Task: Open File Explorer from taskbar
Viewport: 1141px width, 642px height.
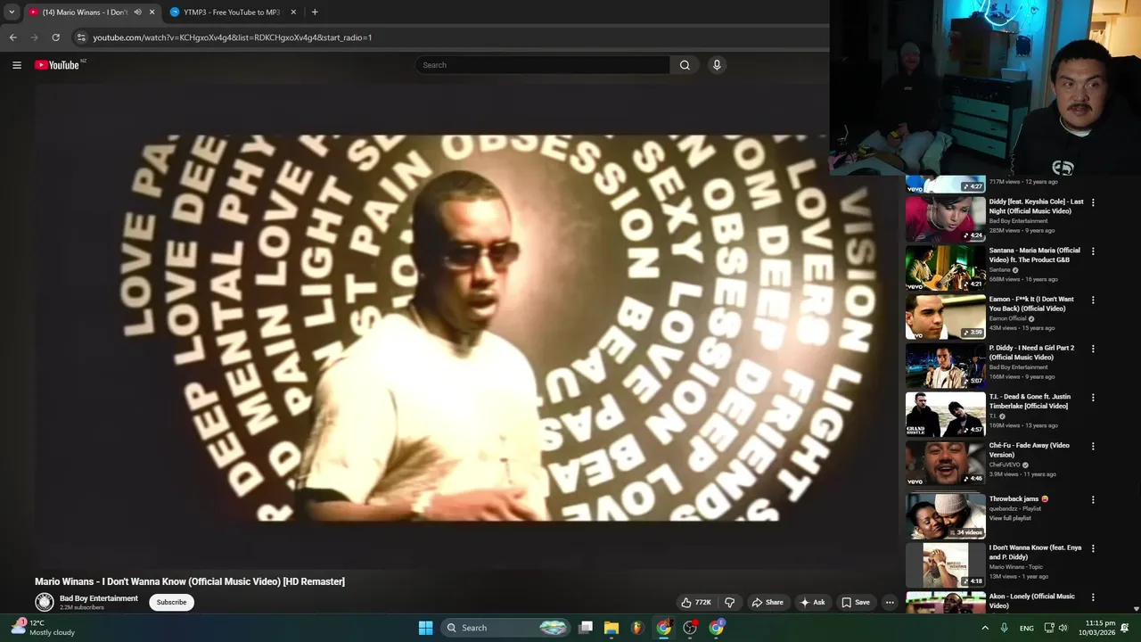Action: [x=612, y=628]
